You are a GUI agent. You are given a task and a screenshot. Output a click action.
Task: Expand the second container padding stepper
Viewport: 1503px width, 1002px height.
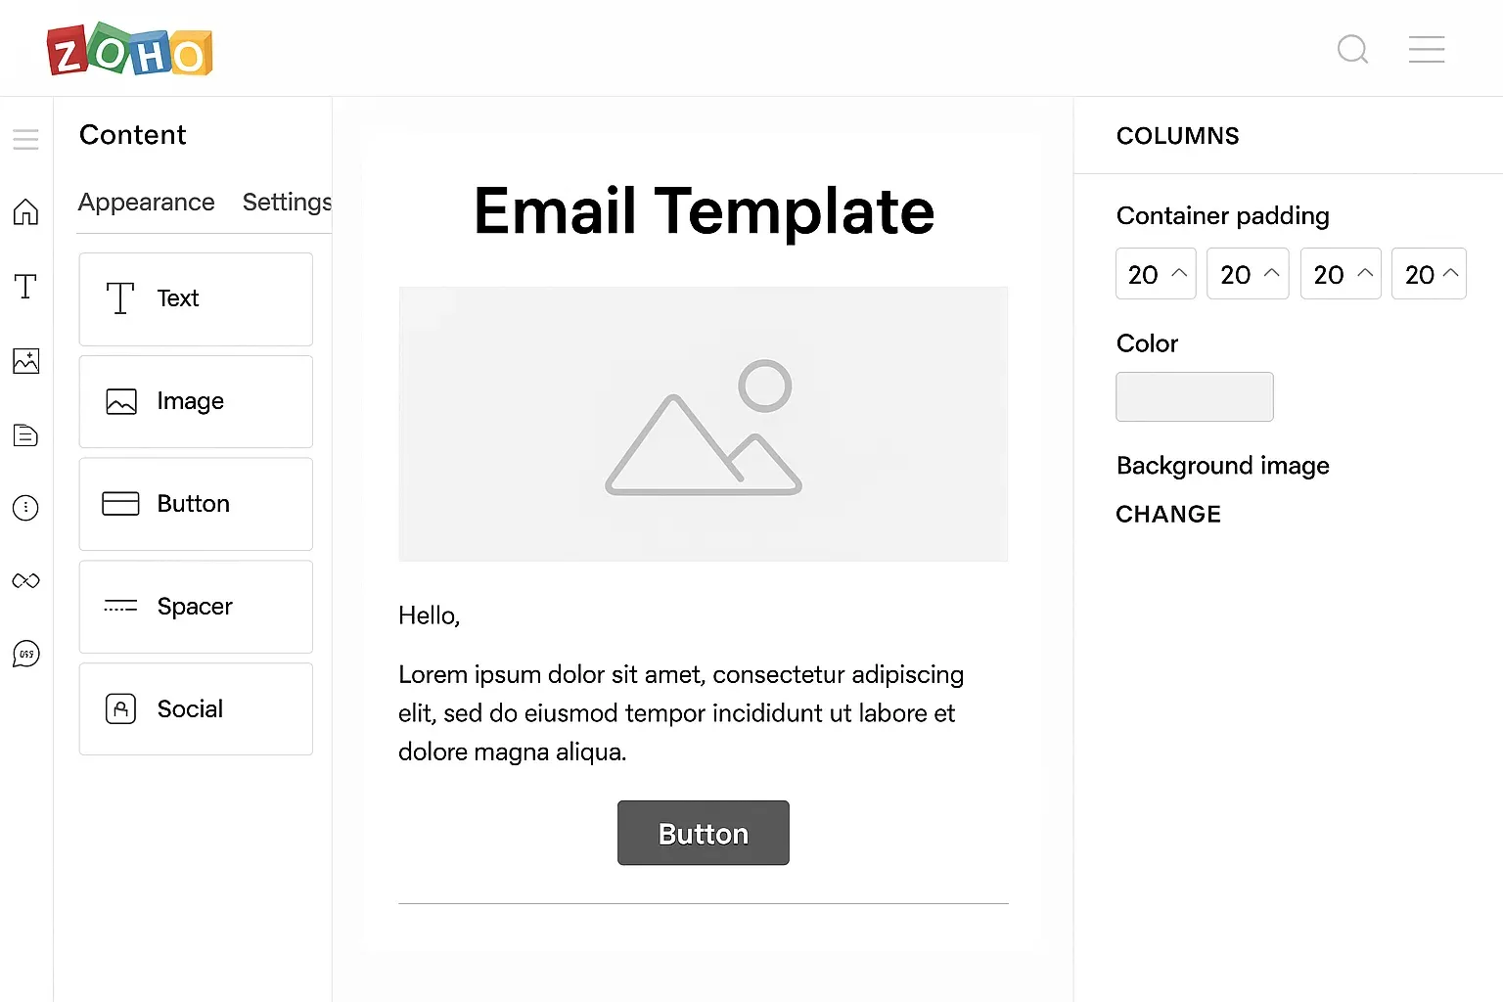(1271, 273)
